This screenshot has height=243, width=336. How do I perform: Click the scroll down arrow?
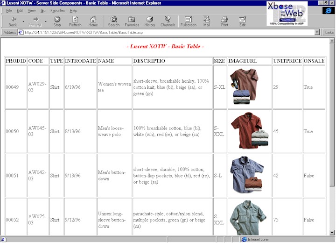332,232
